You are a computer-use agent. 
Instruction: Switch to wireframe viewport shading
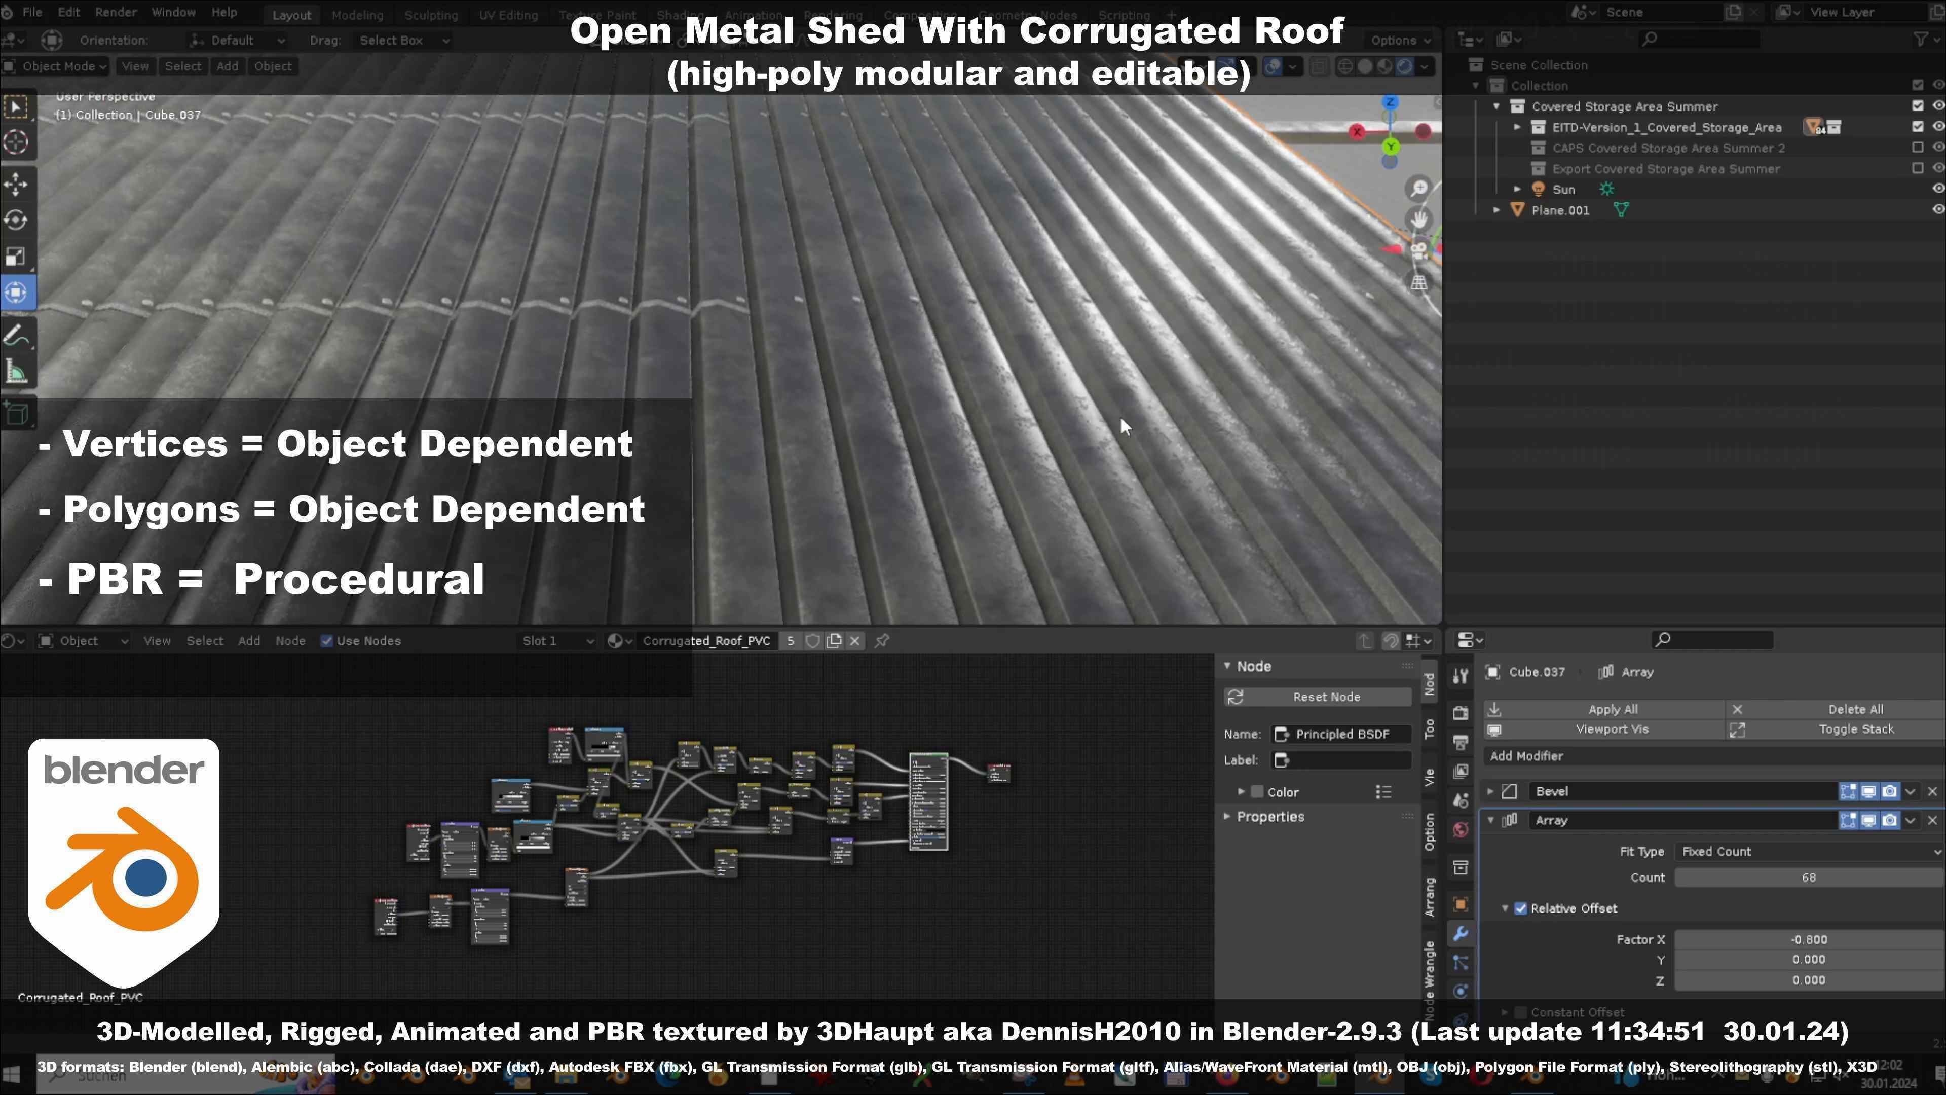coord(1345,66)
